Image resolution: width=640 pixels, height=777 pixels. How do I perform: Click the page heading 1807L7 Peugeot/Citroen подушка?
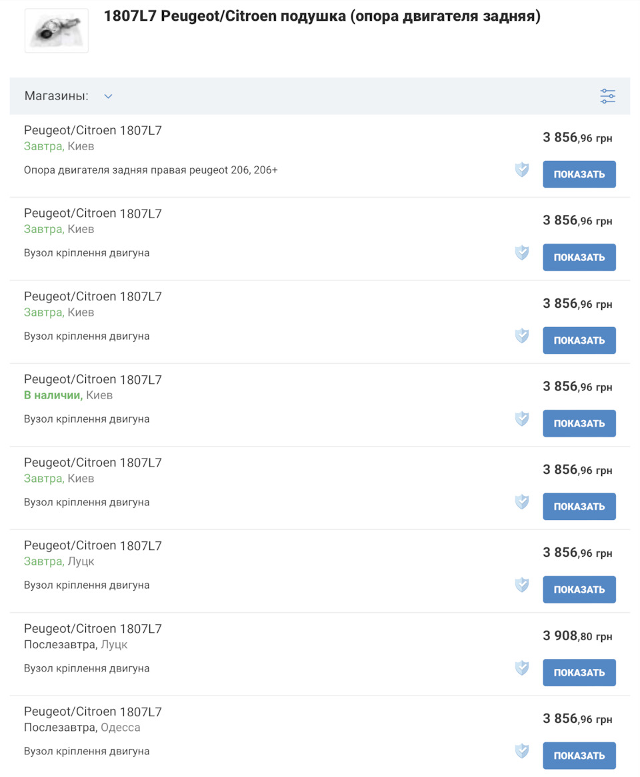(x=322, y=17)
